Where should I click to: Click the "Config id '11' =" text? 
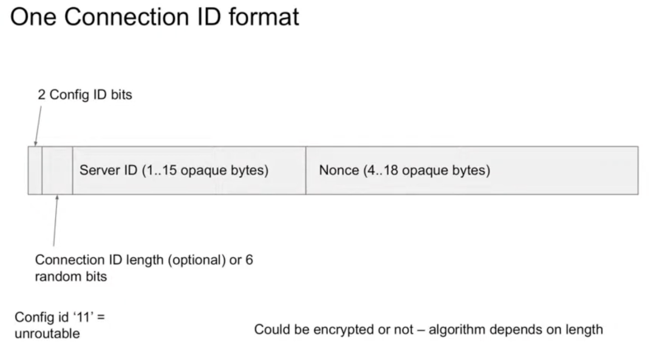coord(60,317)
